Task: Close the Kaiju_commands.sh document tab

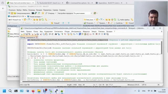Action: pos(36,37)
